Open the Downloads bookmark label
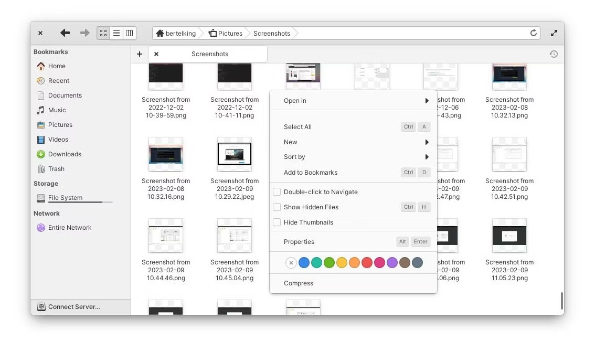The width and height of the screenshot is (595, 341). click(x=65, y=154)
